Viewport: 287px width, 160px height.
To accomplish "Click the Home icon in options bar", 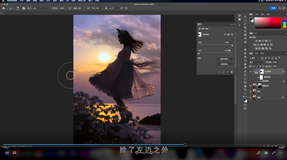I will pyautogui.click(x=3, y=8).
